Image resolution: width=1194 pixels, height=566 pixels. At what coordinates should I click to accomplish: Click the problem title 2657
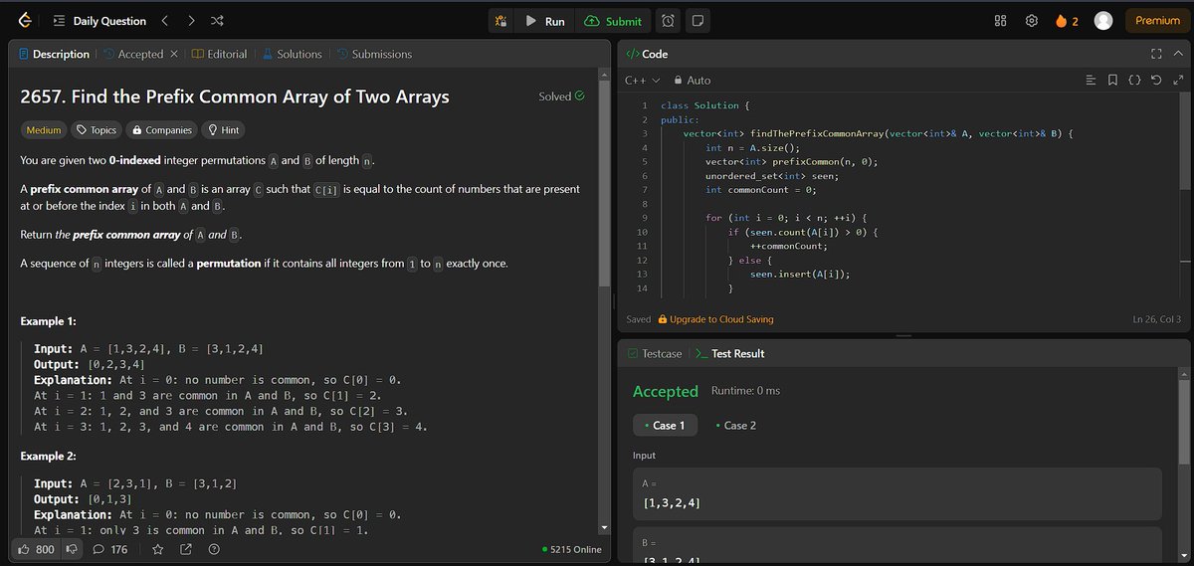(x=235, y=96)
